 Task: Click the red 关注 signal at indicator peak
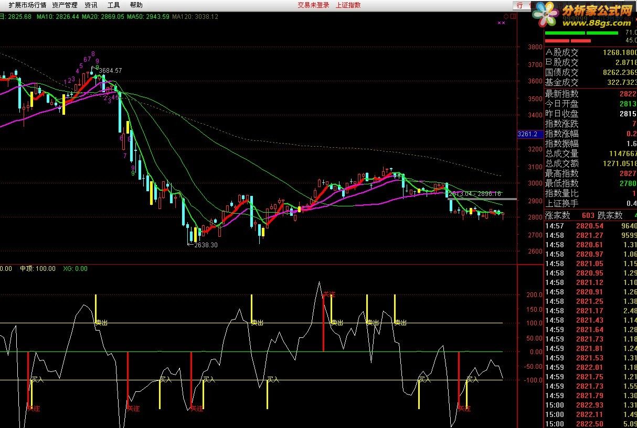(329, 295)
